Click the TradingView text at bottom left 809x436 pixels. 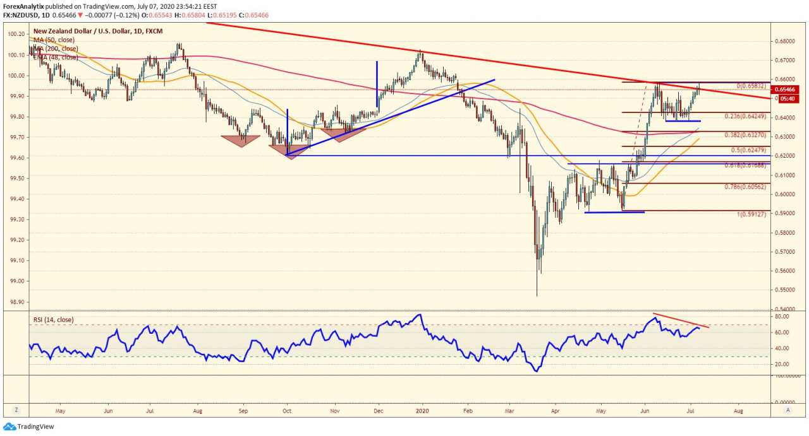(35, 427)
